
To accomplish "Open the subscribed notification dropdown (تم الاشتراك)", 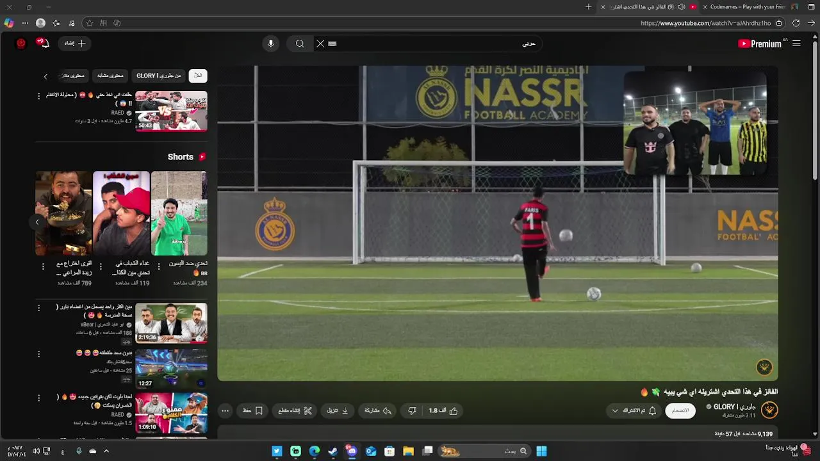I will pos(634,410).
